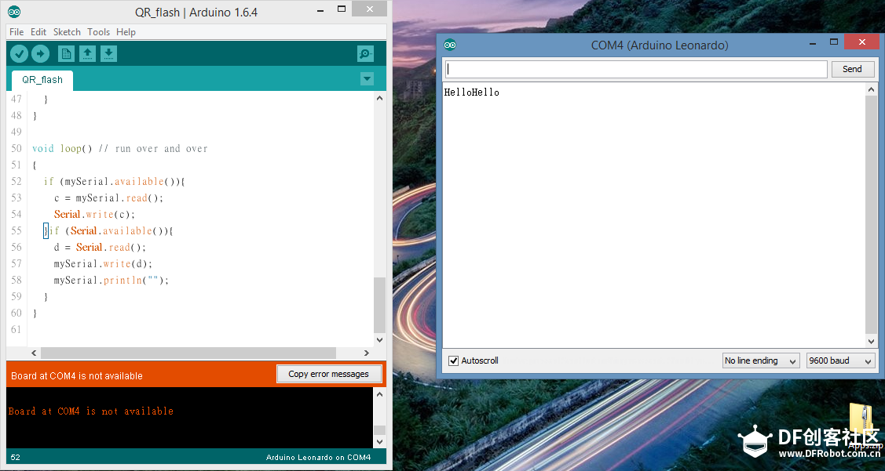885x471 pixels.
Task: Click line 'Serial.write(c);'
Action: click(x=95, y=214)
